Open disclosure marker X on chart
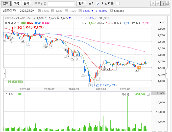Screen dimensions: 172x132 click(45, 45)
